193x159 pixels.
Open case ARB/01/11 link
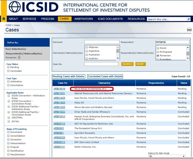[59, 147]
